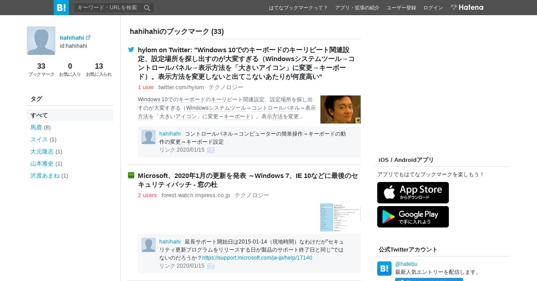Click Microsoft article screenshot thumbnail
This screenshot has height=281, width=537.
[x=341, y=217]
